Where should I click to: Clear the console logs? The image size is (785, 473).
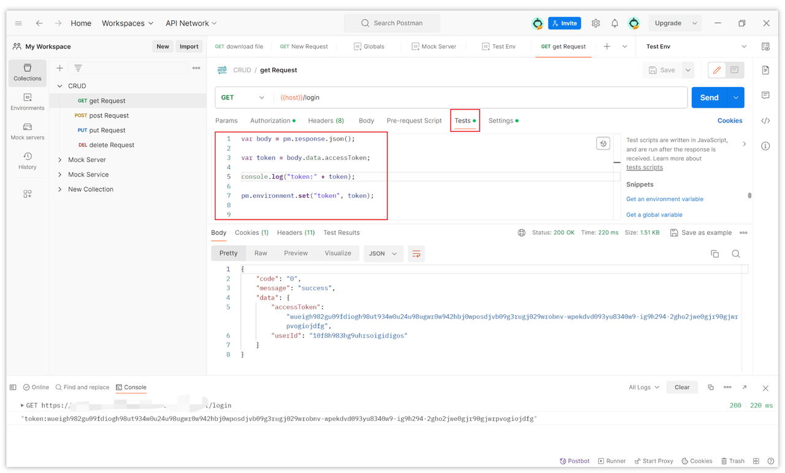pos(682,387)
